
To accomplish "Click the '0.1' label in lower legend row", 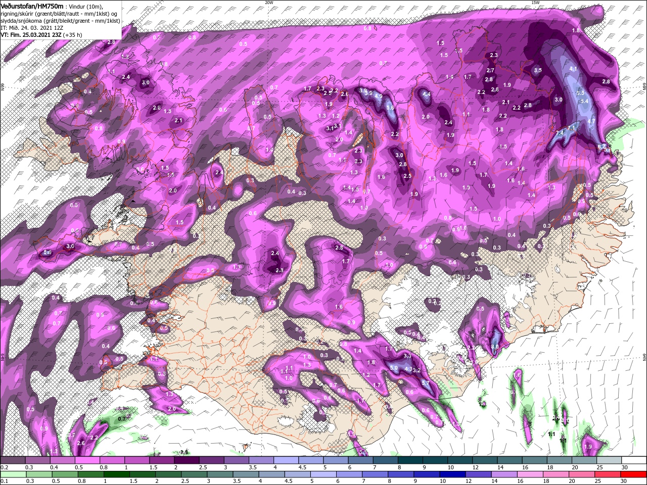I will 4,481.
